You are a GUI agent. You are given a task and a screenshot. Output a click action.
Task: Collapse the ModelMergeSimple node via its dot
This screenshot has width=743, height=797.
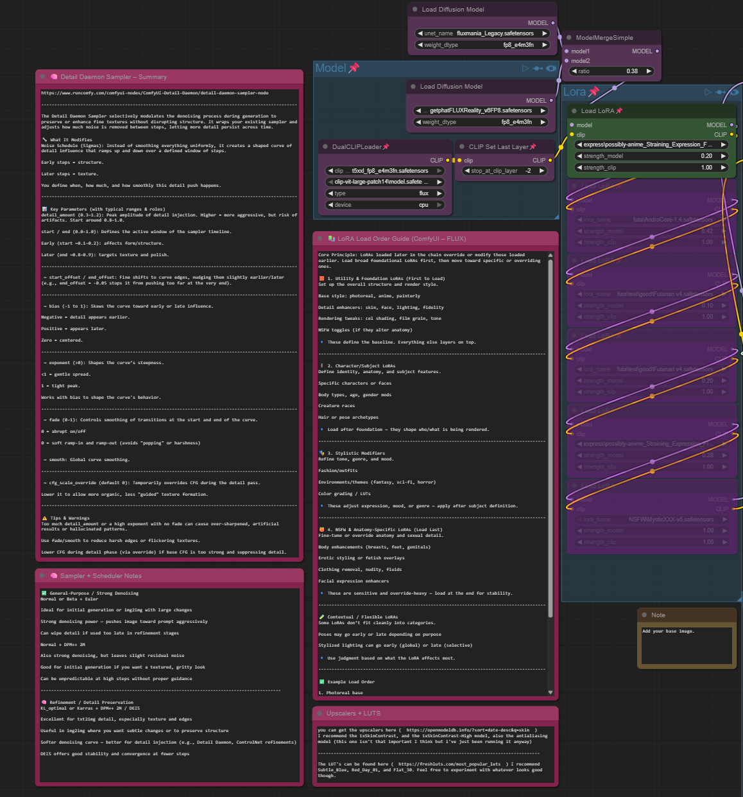coord(569,38)
